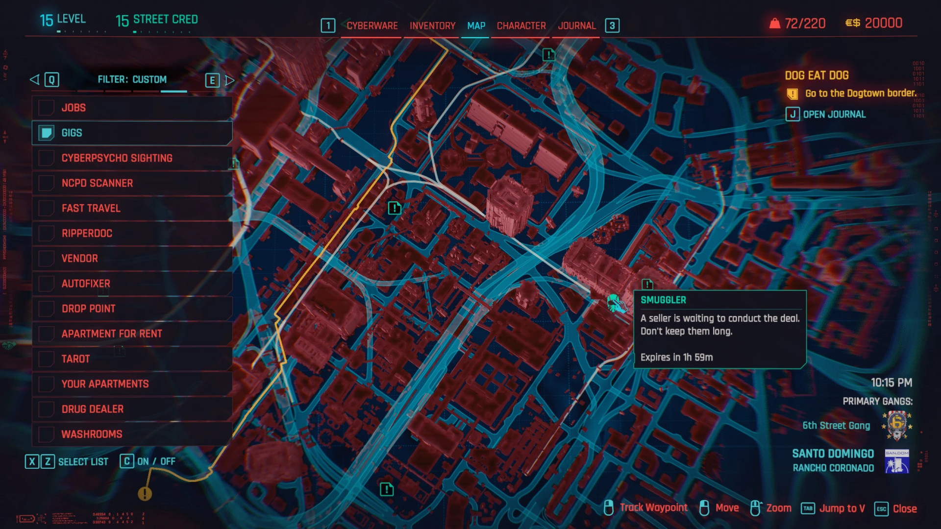The height and width of the screenshot is (529, 941).
Task: Toggle the Ripperdoc filter checkbox
Action: [47, 233]
